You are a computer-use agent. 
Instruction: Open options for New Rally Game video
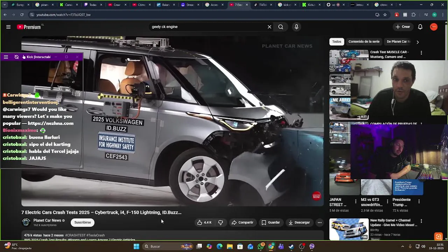point(421,221)
